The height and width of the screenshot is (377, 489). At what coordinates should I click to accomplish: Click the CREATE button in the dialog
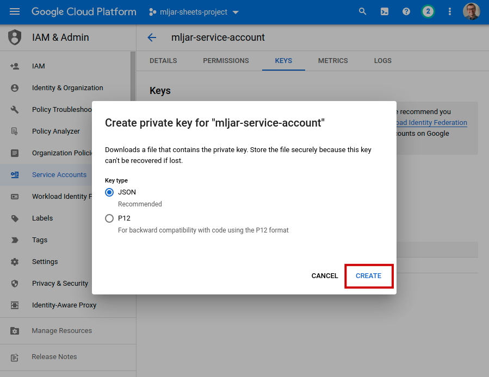369,276
